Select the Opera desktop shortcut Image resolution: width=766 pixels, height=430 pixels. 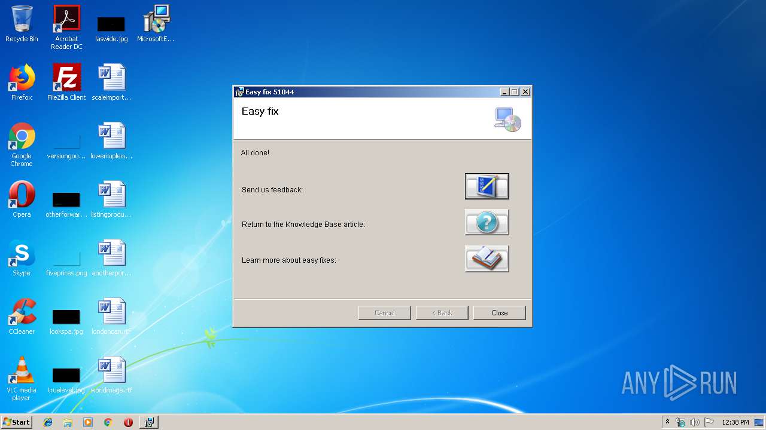pos(22,199)
